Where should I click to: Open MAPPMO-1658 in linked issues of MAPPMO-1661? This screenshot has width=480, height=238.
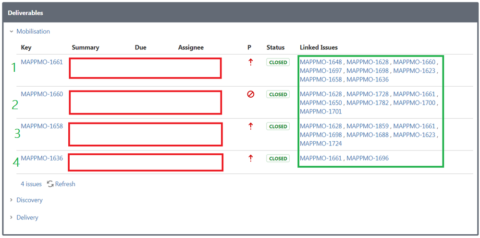click(x=321, y=79)
